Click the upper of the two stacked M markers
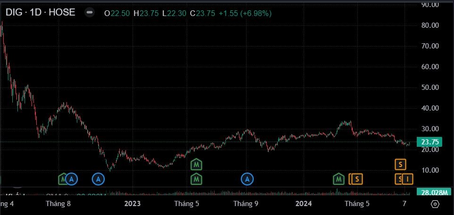Viewport: 454px width, 215px height. pyautogui.click(x=197, y=165)
